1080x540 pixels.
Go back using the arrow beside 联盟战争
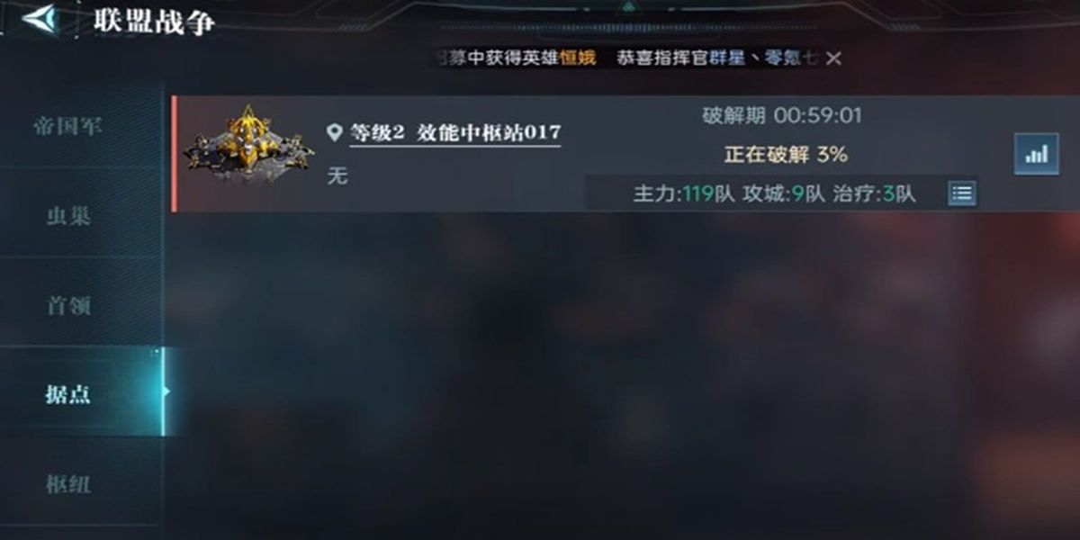point(38,19)
